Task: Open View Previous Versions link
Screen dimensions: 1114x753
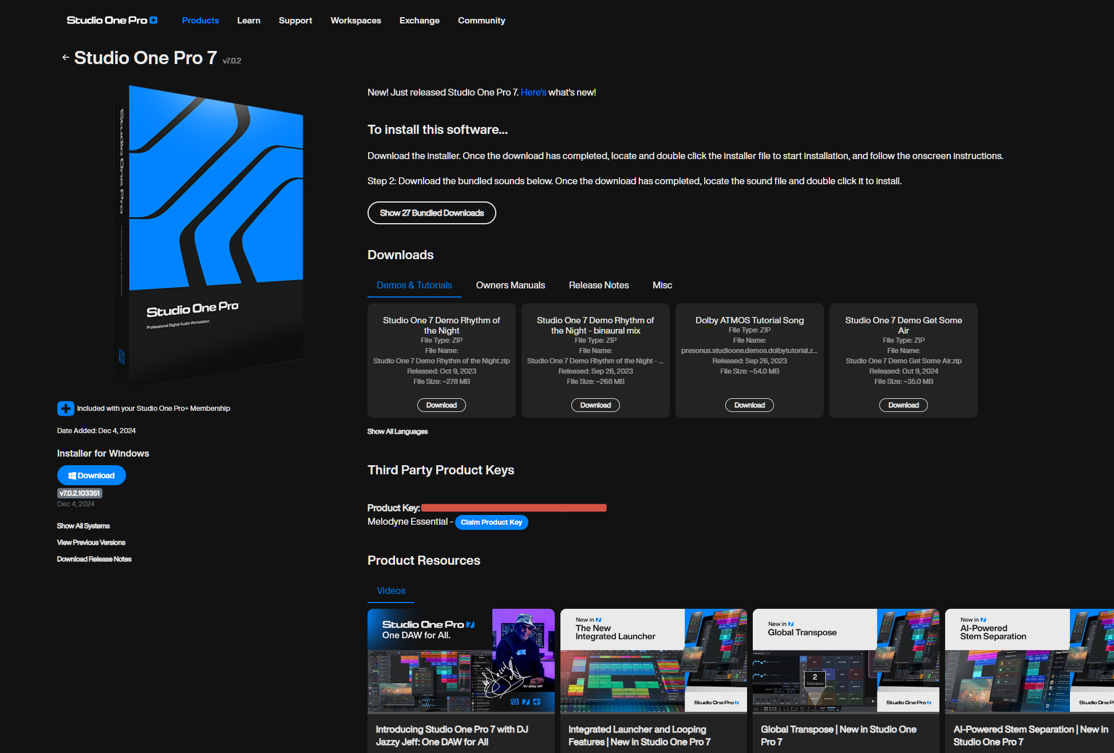Action: coord(91,542)
